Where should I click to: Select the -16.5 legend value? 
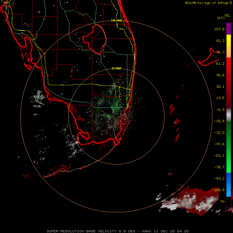pyautogui.click(x=219, y=121)
